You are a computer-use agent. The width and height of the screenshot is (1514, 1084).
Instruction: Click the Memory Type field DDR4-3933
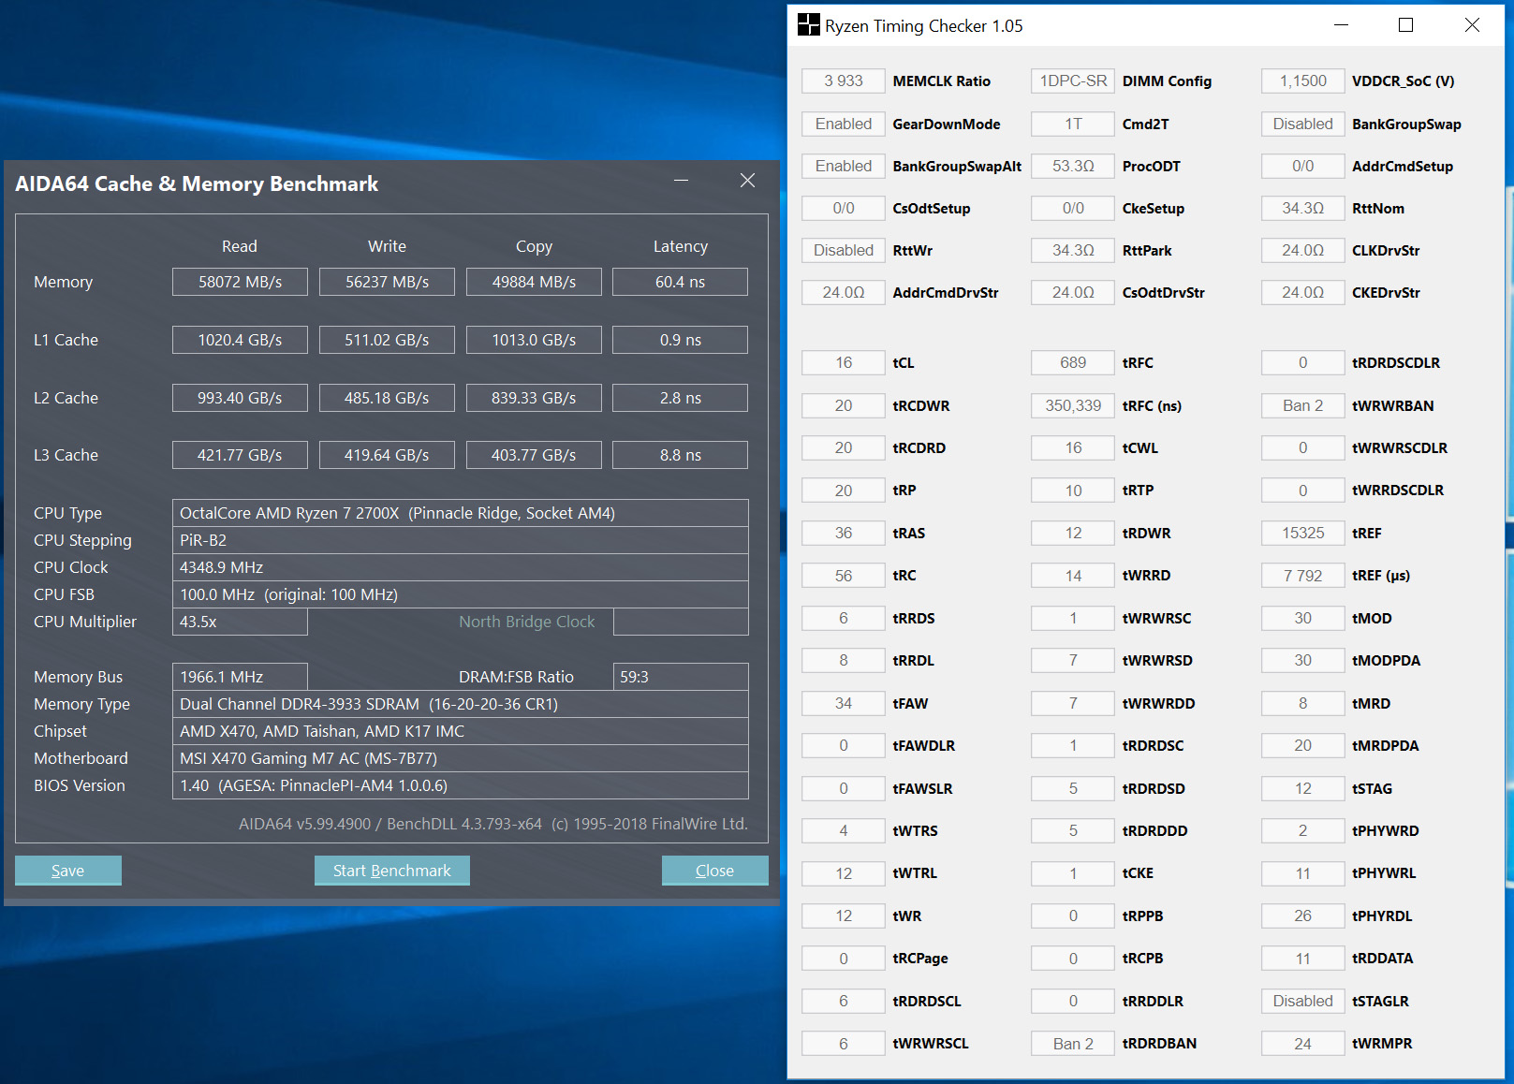tap(461, 704)
